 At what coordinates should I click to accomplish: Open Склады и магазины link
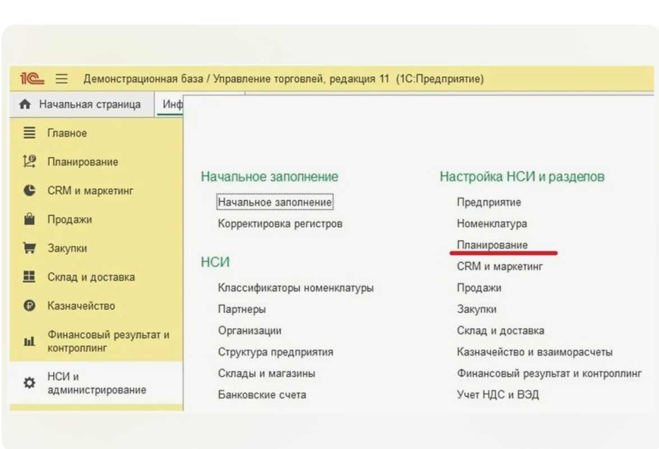click(266, 373)
